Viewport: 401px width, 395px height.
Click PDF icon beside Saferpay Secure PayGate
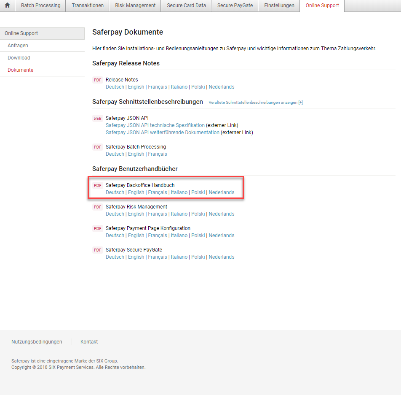click(x=98, y=250)
